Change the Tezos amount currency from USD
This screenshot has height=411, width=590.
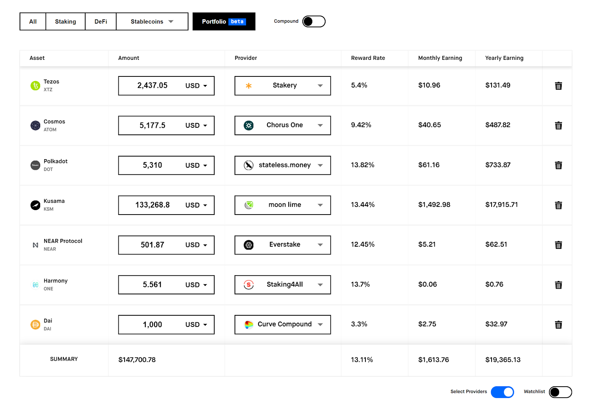(x=196, y=86)
